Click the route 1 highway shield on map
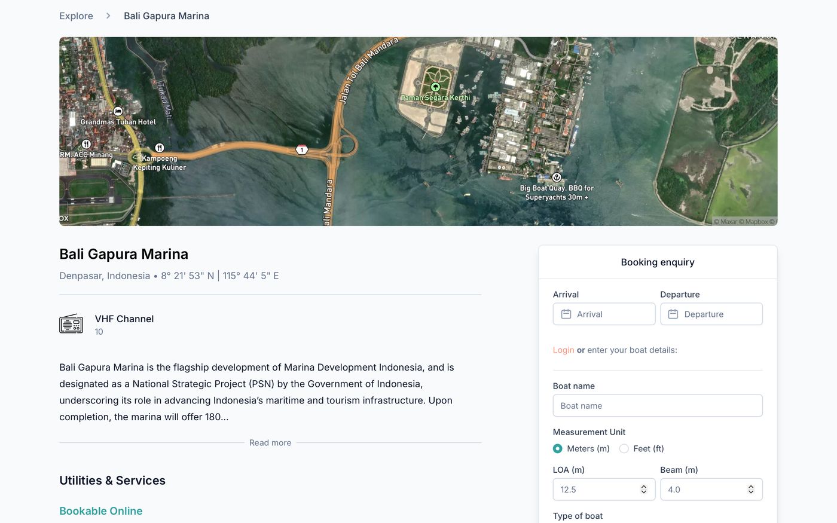This screenshot has width=837, height=523. 302,149
